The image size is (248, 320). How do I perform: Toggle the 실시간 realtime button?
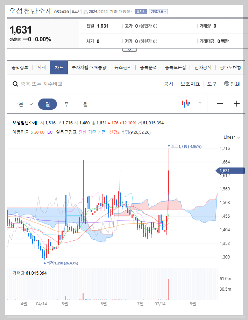click(x=140, y=12)
